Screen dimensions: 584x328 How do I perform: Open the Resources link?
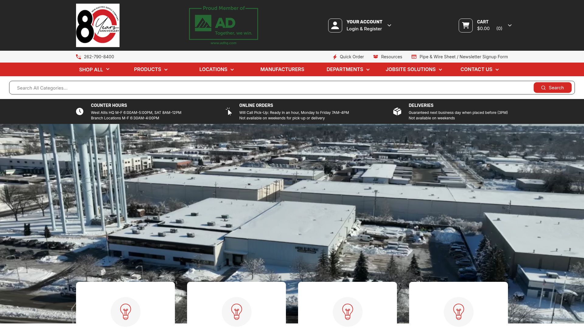pos(391,57)
